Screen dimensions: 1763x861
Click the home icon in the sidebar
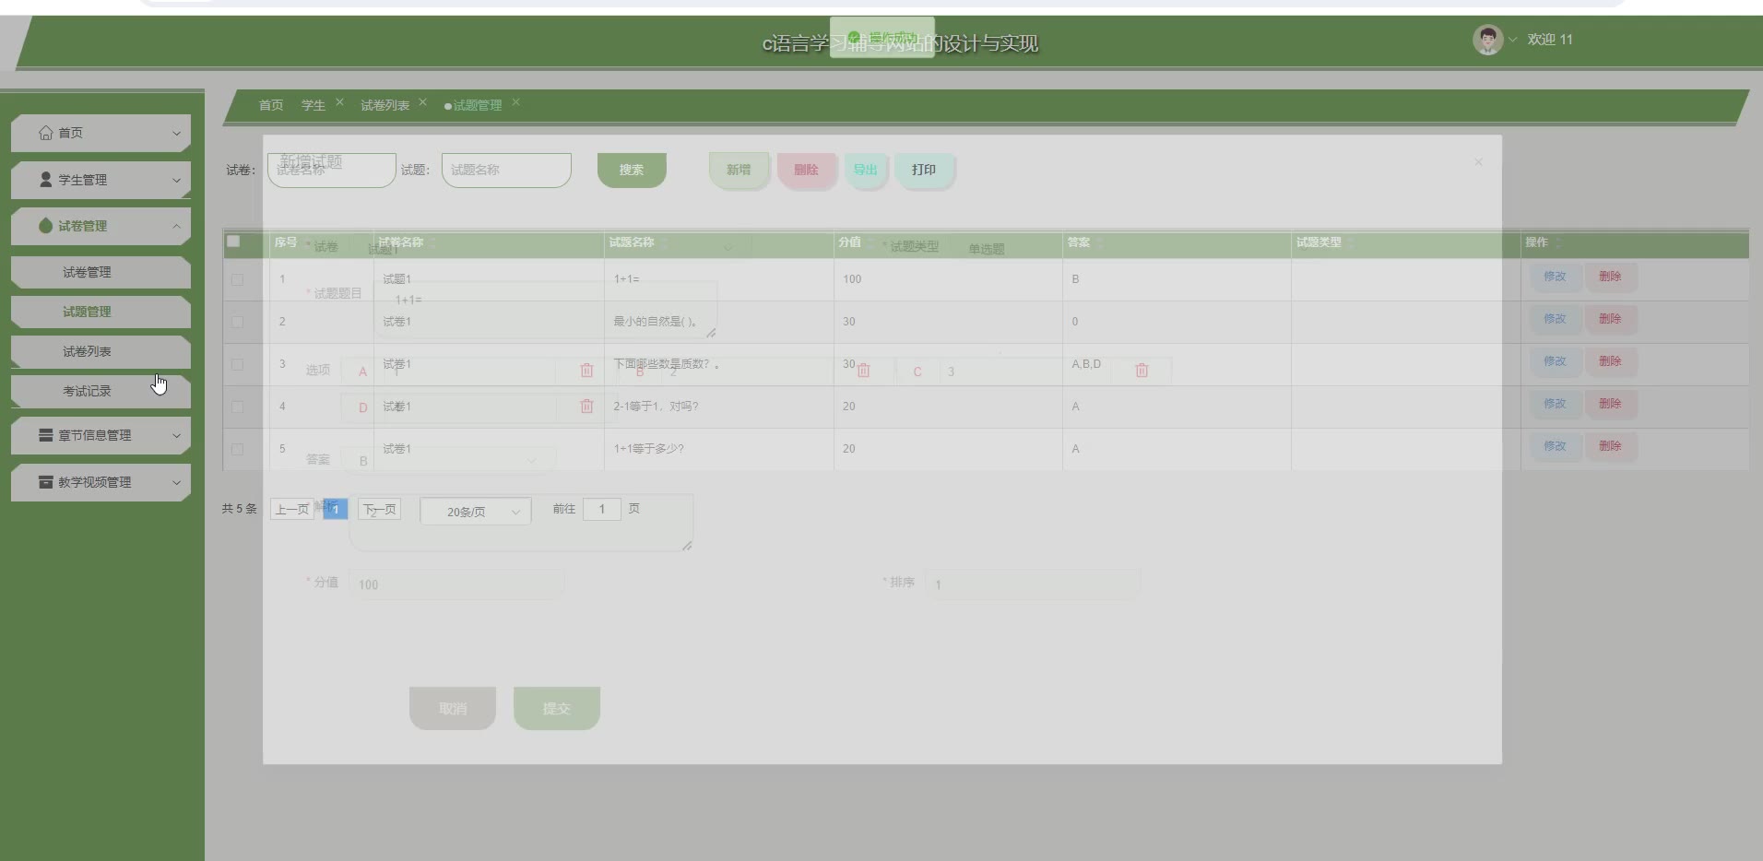pyautogui.click(x=46, y=133)
